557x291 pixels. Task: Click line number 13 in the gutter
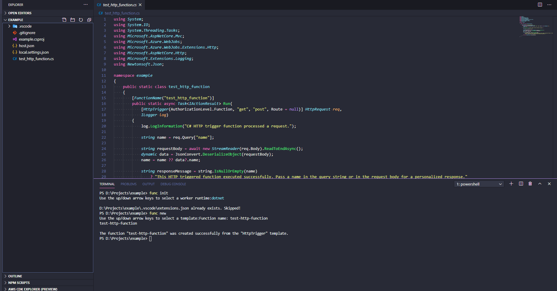pyautogui.click(x=104, y=87)
